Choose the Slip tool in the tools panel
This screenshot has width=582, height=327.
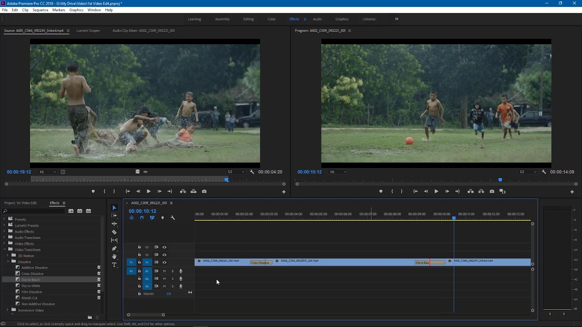click(x=114, y=240)
